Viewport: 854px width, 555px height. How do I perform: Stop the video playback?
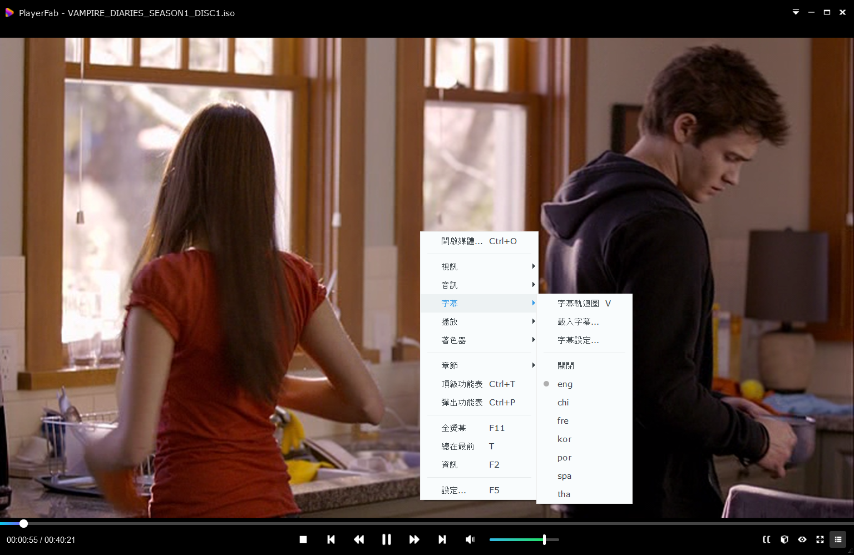[x=303, y=539]
